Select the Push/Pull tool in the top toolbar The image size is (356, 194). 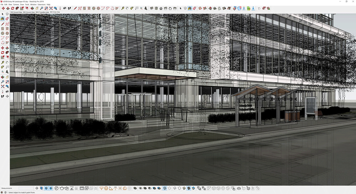click(8, 9)
